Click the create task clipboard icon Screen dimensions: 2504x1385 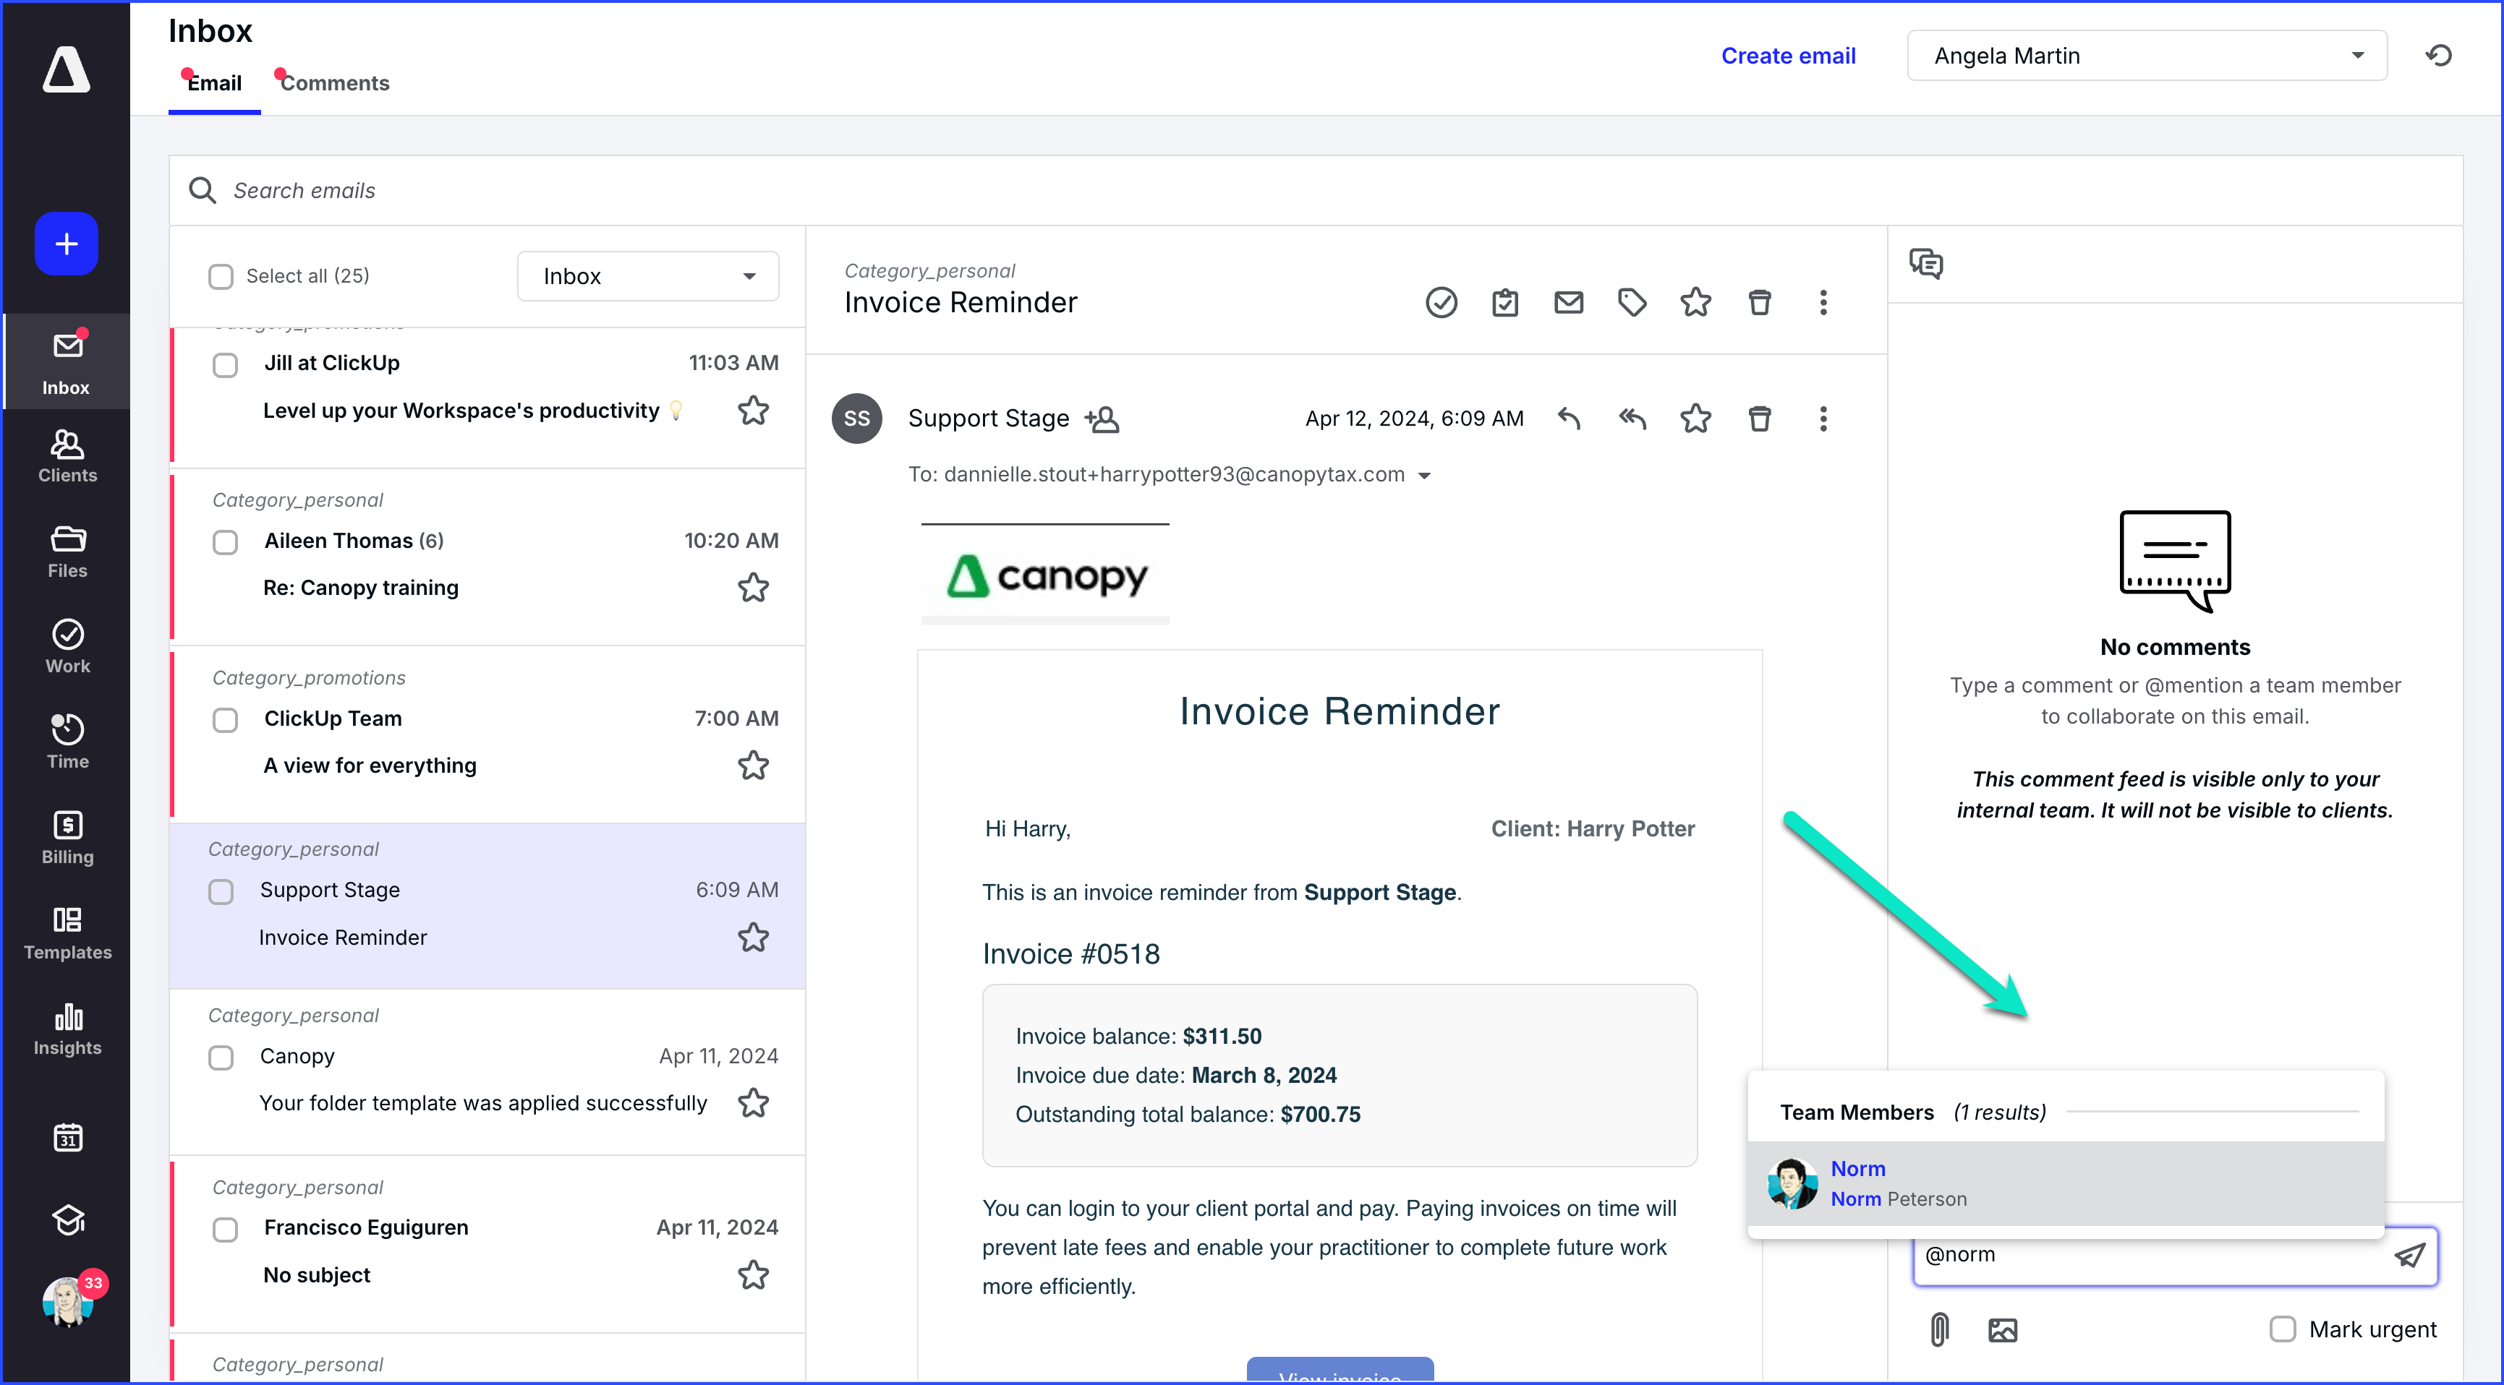pos(1504,303)
